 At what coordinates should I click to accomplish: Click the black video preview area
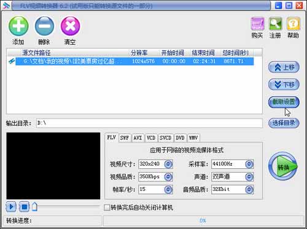tap(53, 166)
